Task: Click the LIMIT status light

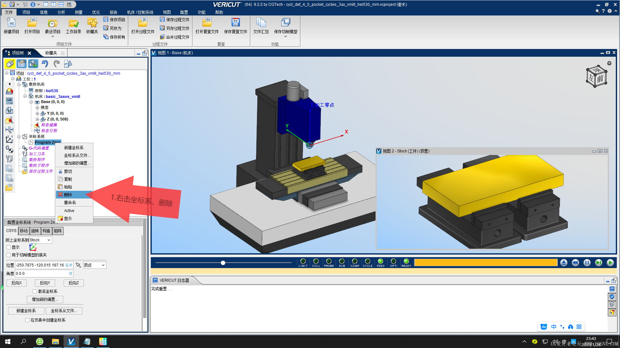Action: pos(303,261)
